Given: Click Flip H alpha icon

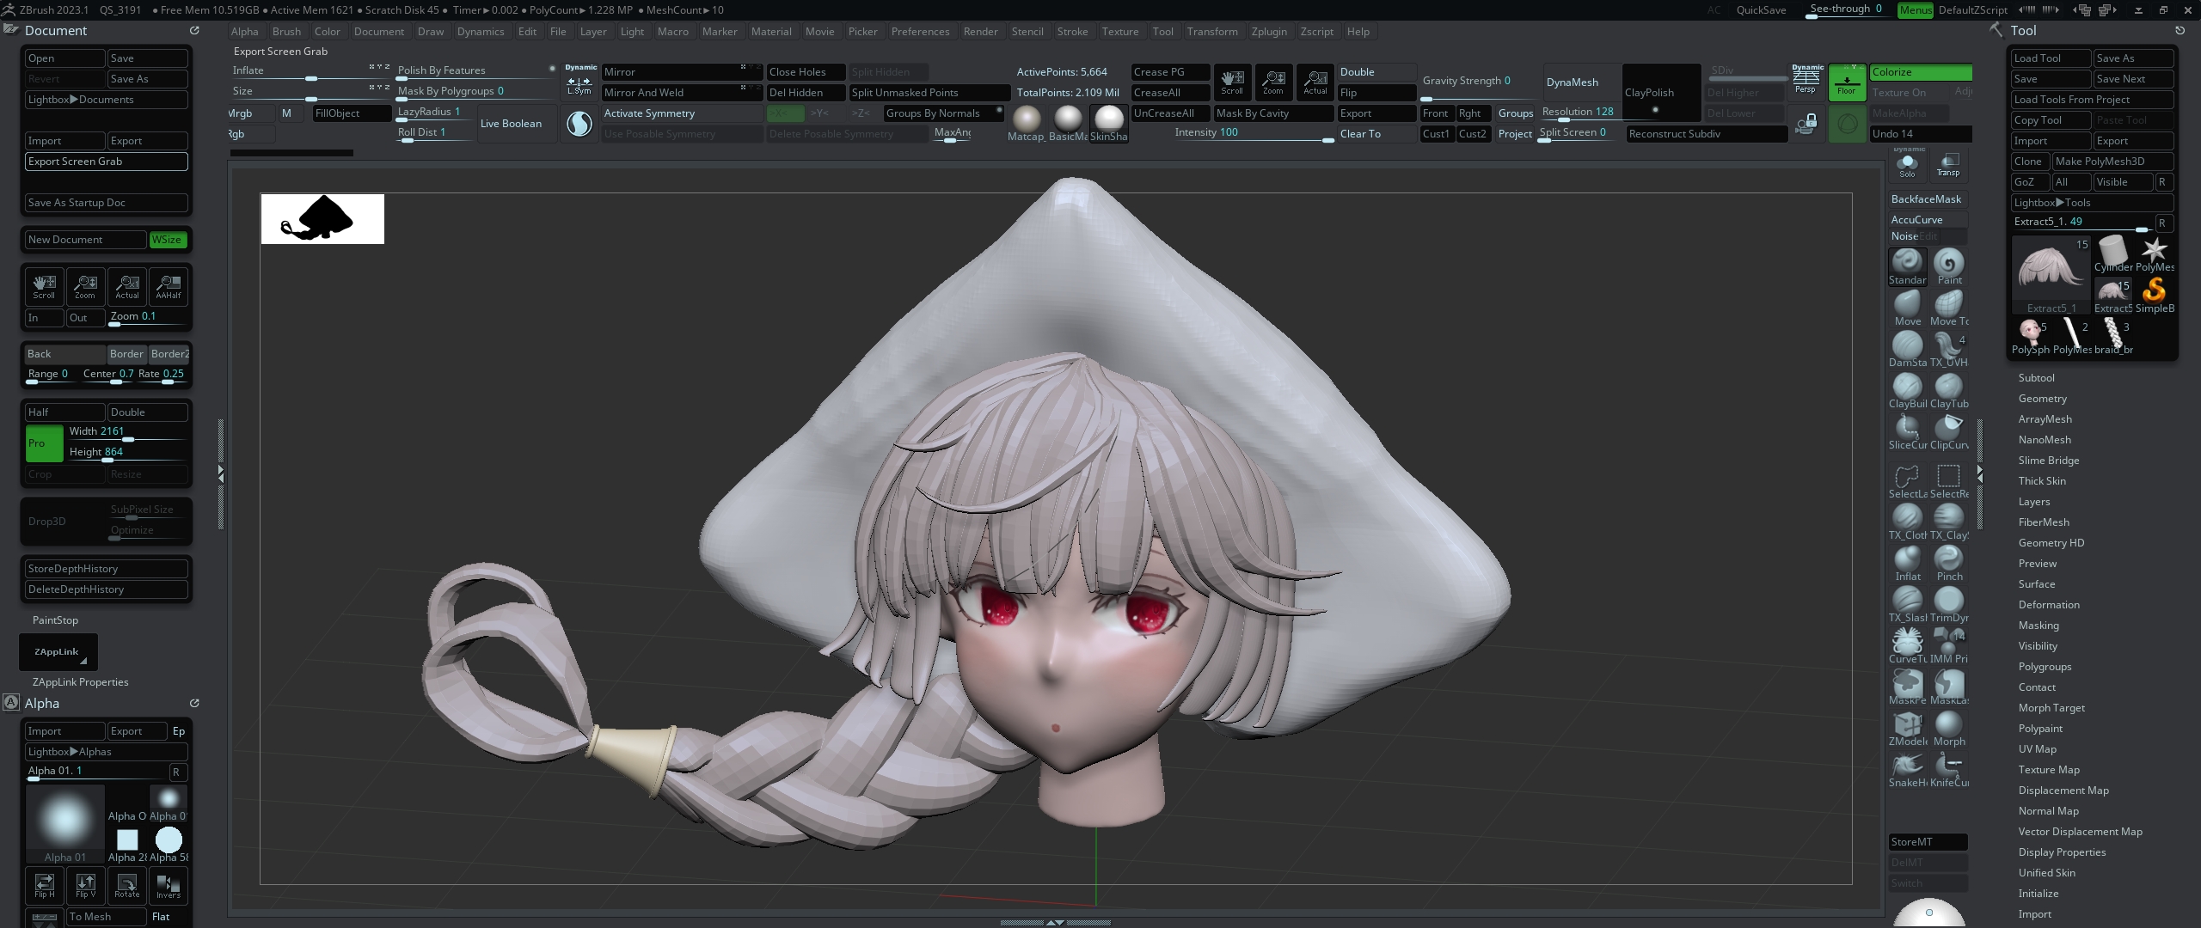Looking at the screenshot, I should point(44,885).
